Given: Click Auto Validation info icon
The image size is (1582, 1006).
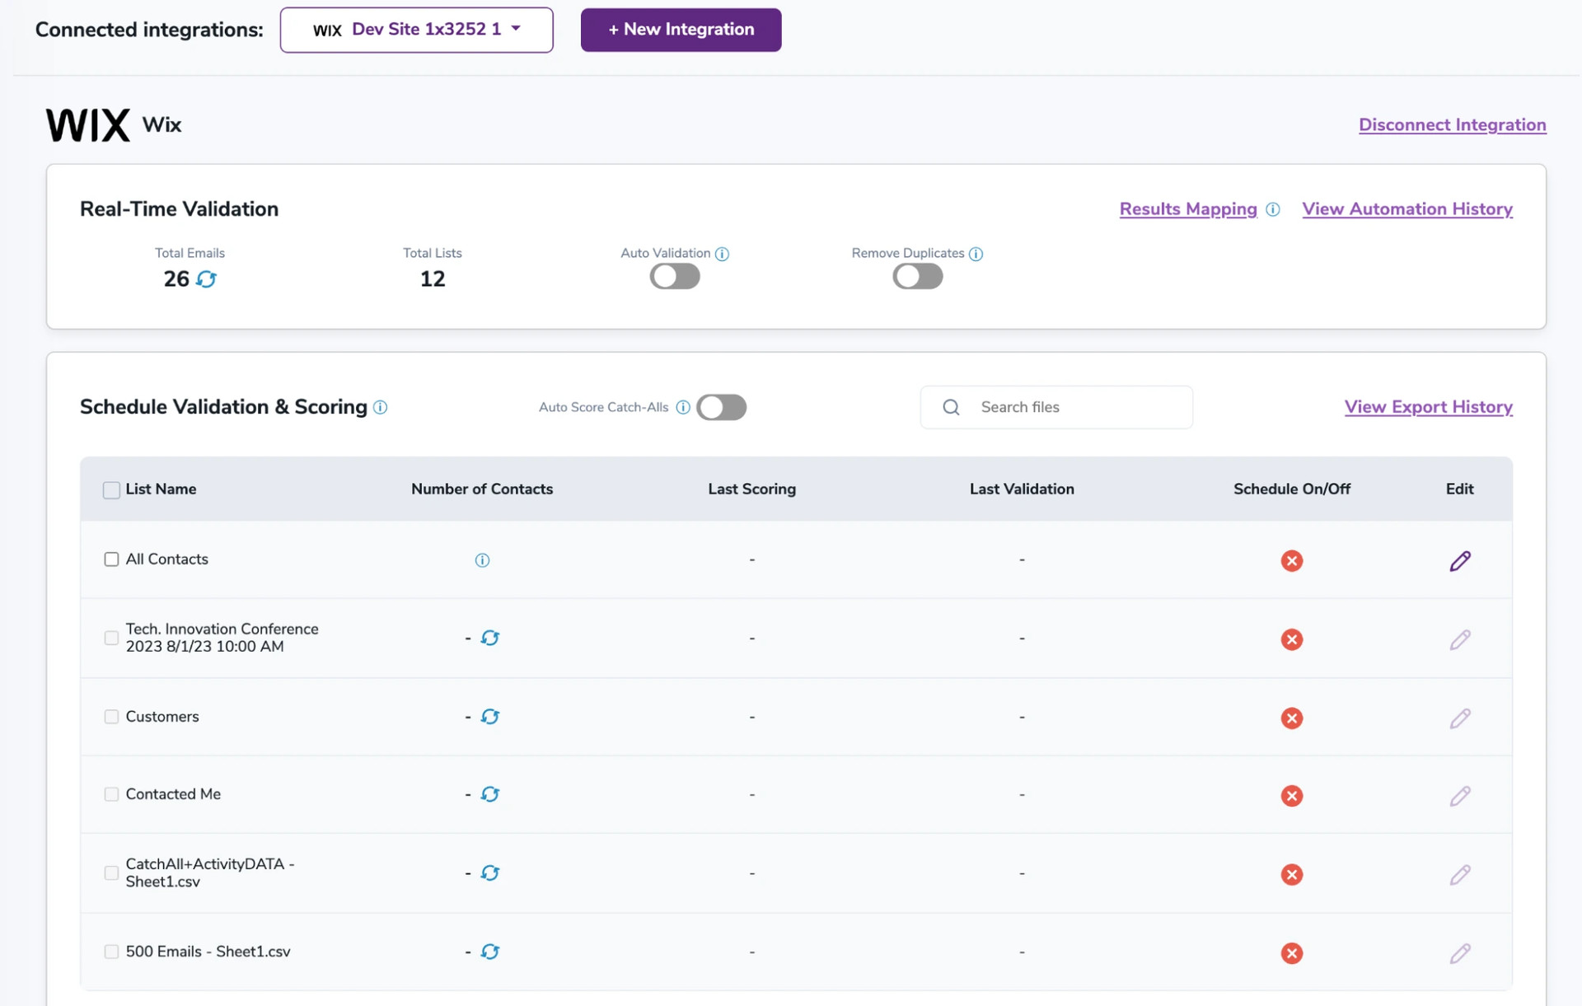Looking at the screenshot, I should pyautogui.click(x=722, y=254).
